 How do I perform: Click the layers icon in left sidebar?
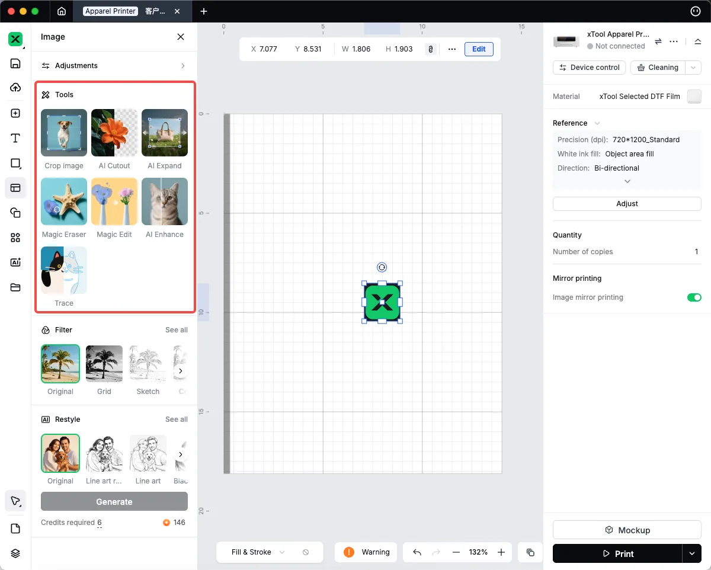[15, 553]
